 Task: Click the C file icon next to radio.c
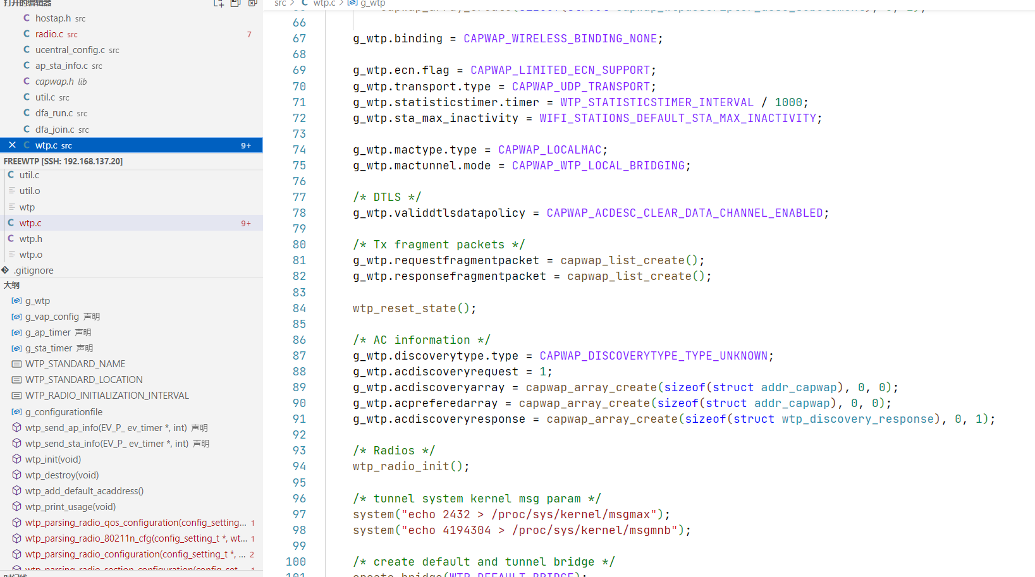coord(27,34)
